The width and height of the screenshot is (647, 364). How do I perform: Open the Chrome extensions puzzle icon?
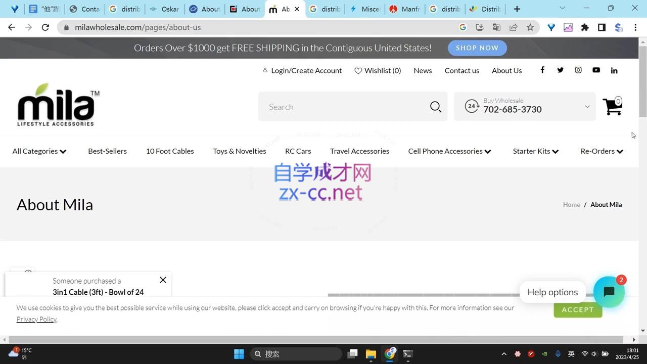585,27
